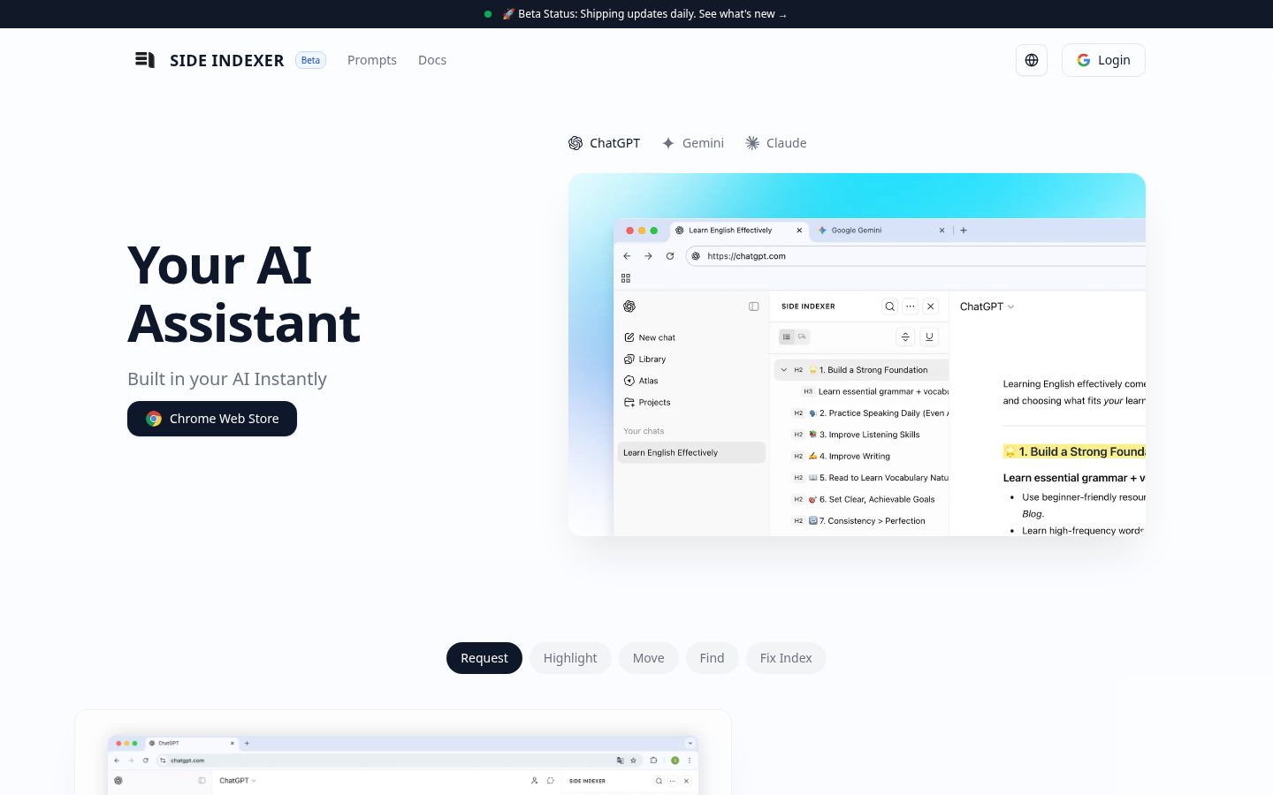Select the Find feature pill

pos(712,658)
